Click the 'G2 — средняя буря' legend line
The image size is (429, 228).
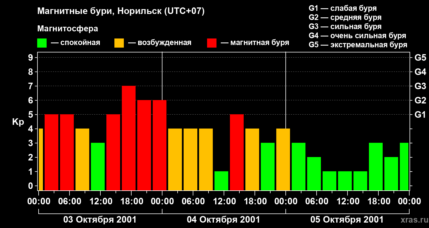[x=345, y=17]
